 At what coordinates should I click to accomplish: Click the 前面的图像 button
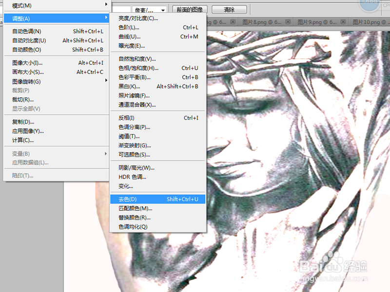point(190,9)
